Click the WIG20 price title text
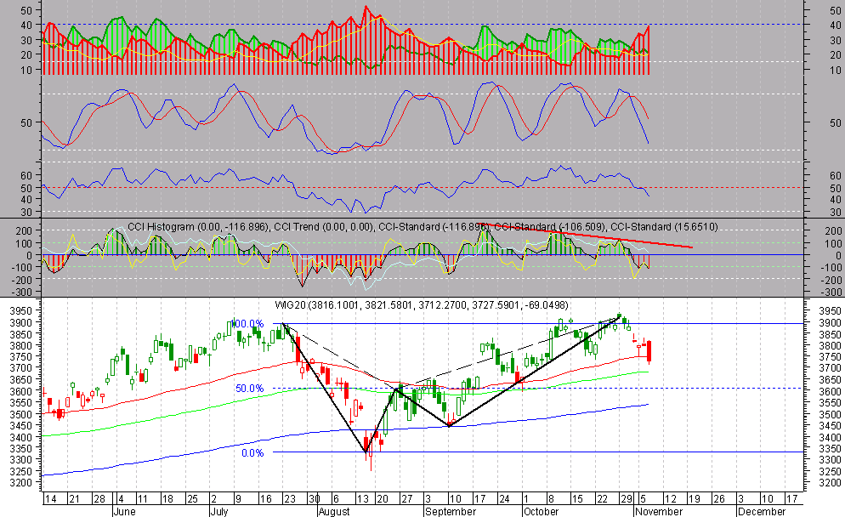The image size is (845, 517). point(421,305)
